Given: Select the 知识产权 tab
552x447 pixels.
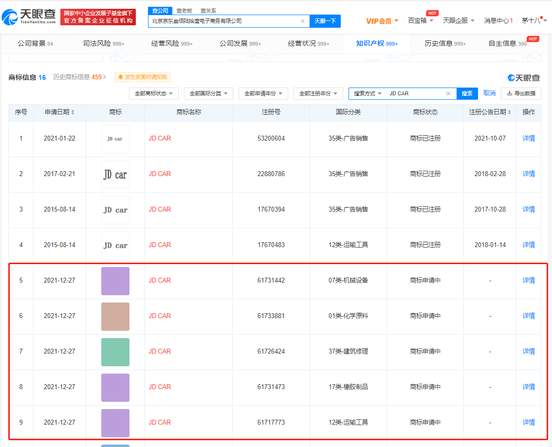Looking at the screenshot, I should [377, 44].
